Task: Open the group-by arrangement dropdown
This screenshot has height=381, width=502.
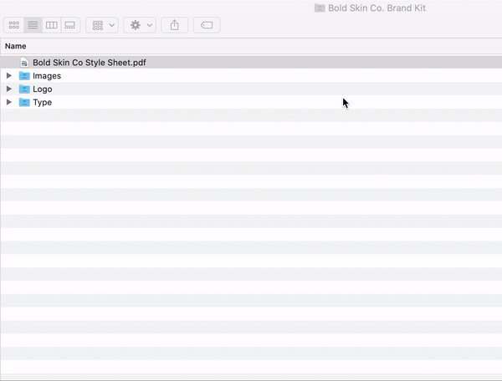Action: [102, 25]
